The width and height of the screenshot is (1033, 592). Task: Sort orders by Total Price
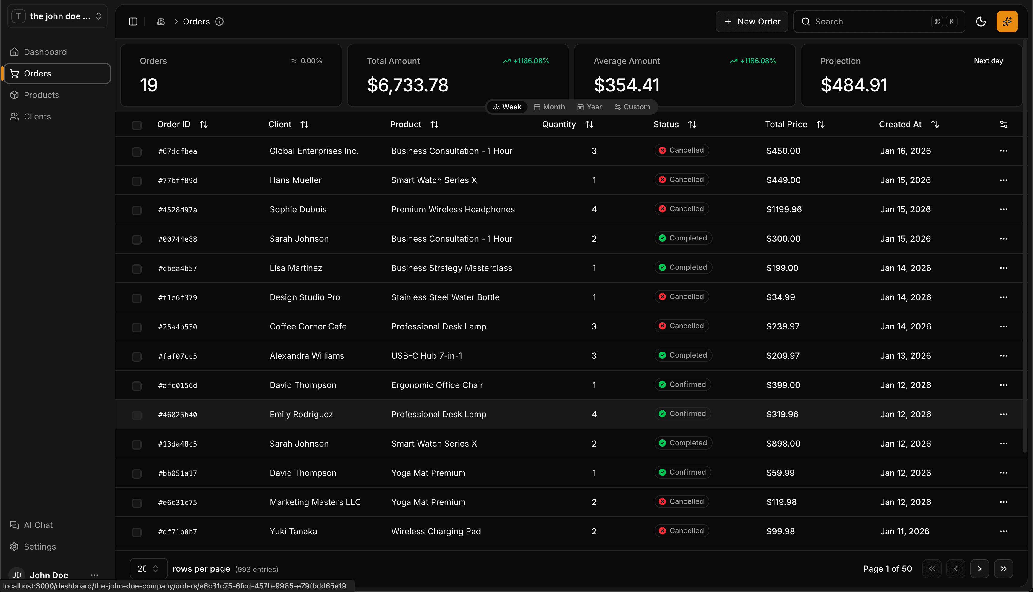point(820,124)
